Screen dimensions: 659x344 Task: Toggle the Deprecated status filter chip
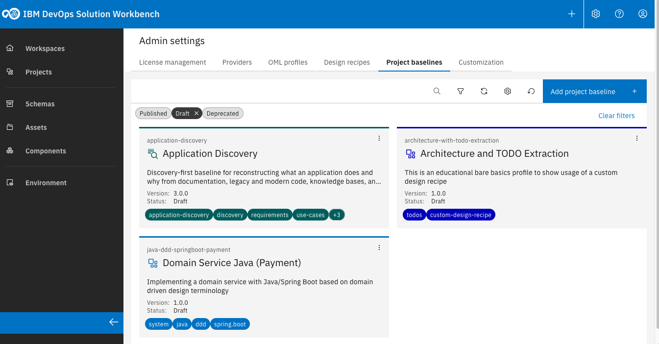coord(223,114)
